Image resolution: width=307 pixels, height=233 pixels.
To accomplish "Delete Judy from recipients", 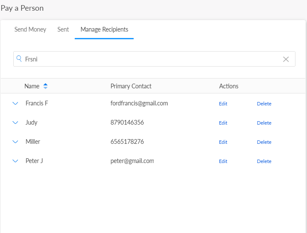I will coord(264,123).
